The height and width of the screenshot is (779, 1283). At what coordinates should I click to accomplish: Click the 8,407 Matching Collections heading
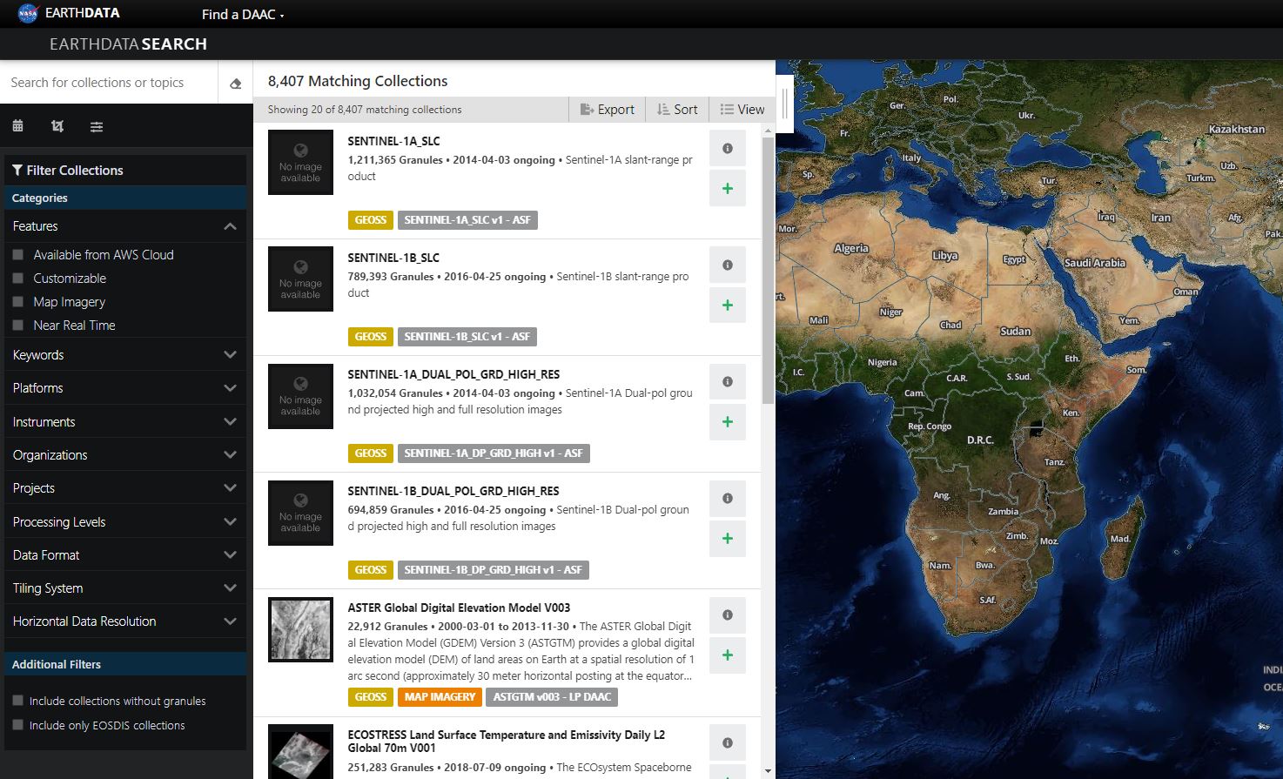point(358,81)
